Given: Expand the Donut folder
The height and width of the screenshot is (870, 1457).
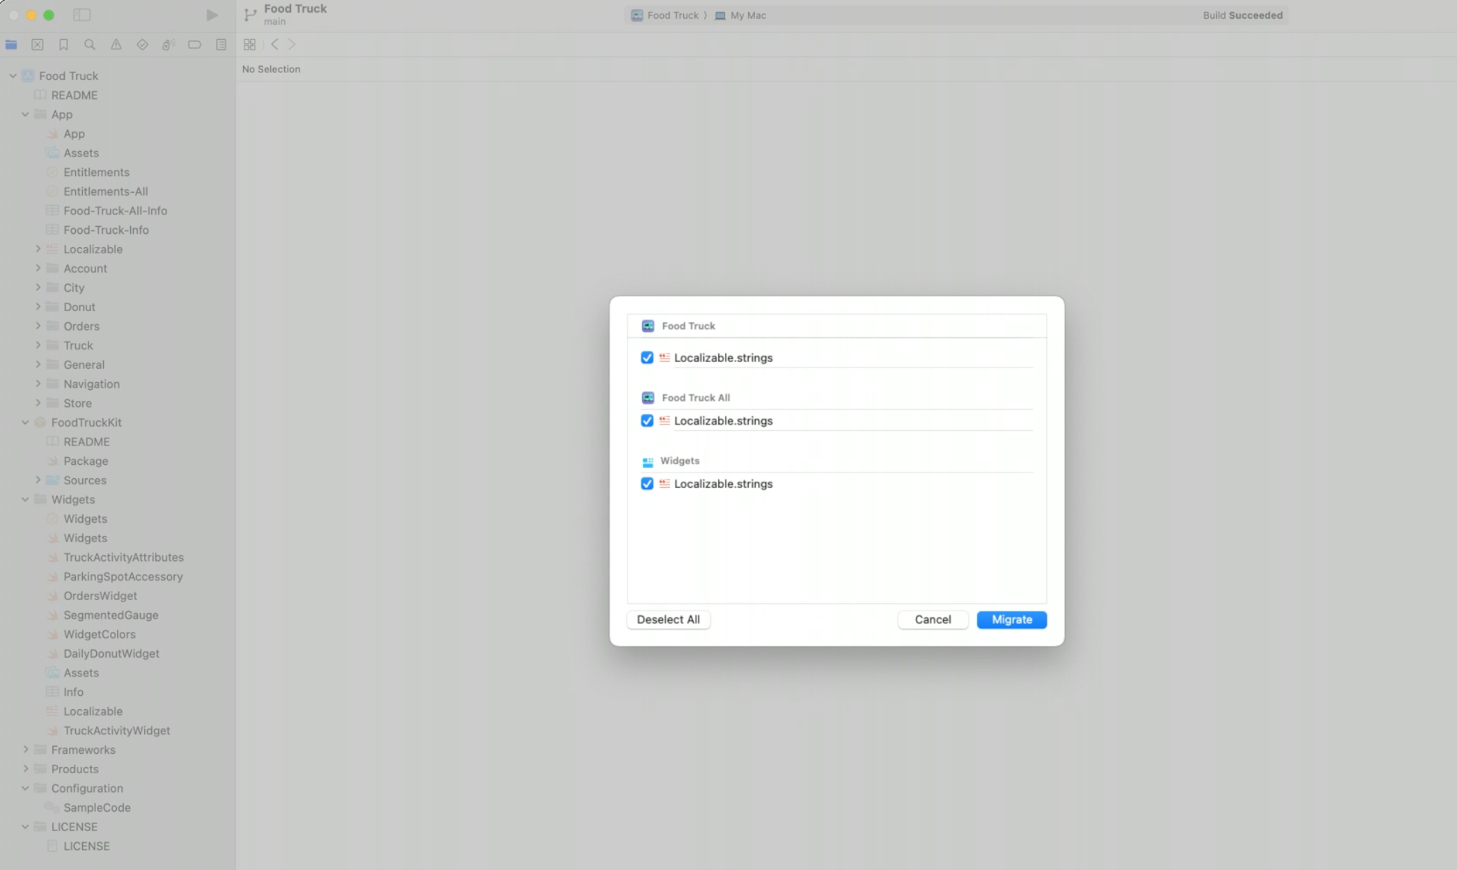Looking at the screenshot, I should (x=39, y=306).
